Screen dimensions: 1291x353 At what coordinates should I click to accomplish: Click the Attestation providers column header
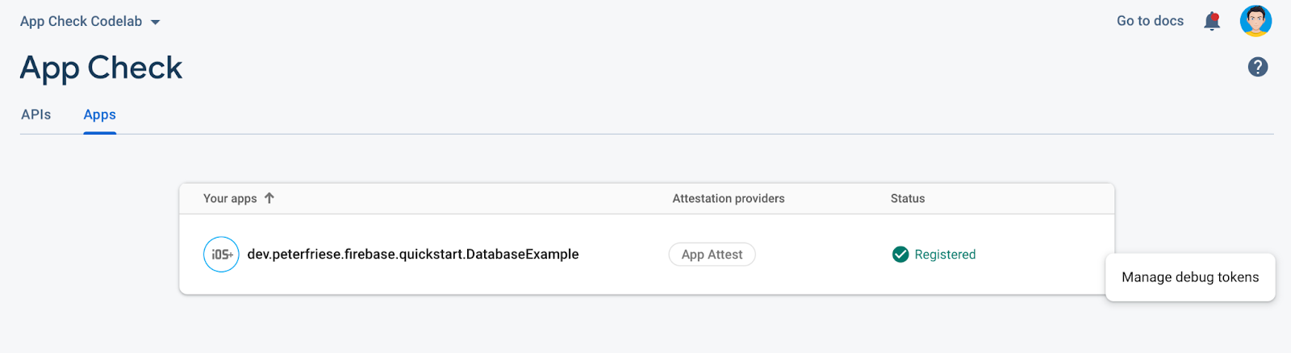pyautogui.click(x=729, y=198)
